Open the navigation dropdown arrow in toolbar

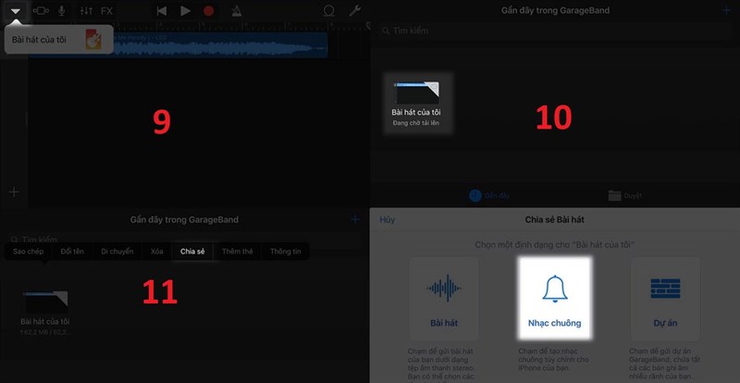(16, 11)
